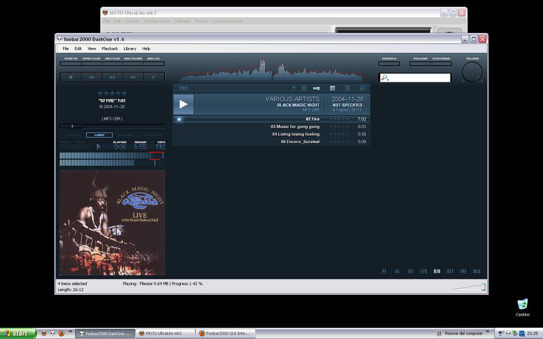Switch to the PL panel tab

384,271
